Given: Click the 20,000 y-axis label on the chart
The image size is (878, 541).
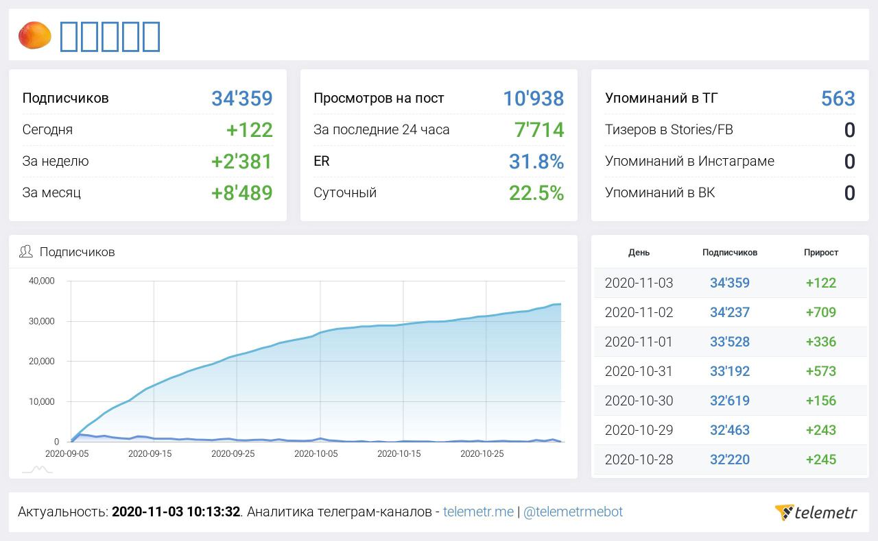Looking at the screenshot, I should click(41, 361).
